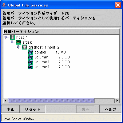This screenshot has width=123, height=123.
Task: Click the 中止 (Cancel) button
Action: coord(10,109)
